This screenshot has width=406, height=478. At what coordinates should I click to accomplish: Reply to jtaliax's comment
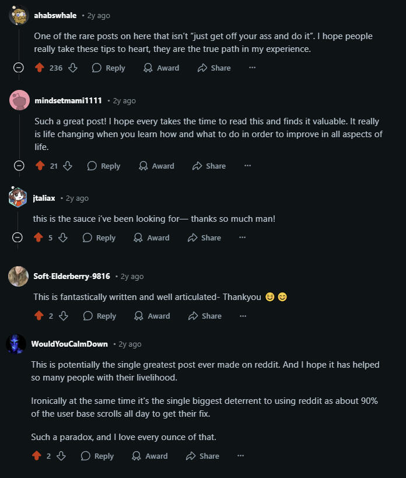click(x=99, y=238)
